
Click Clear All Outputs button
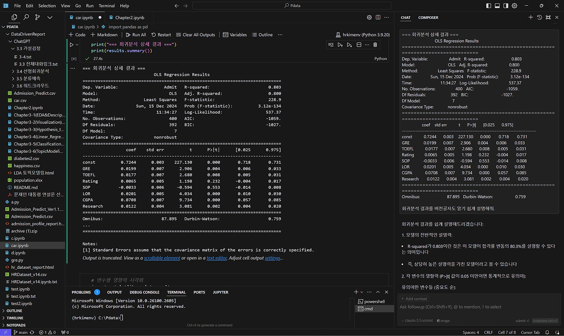196,35
